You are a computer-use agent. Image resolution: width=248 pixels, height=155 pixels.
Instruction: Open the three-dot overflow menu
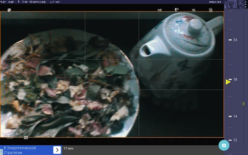pos(246,4)
